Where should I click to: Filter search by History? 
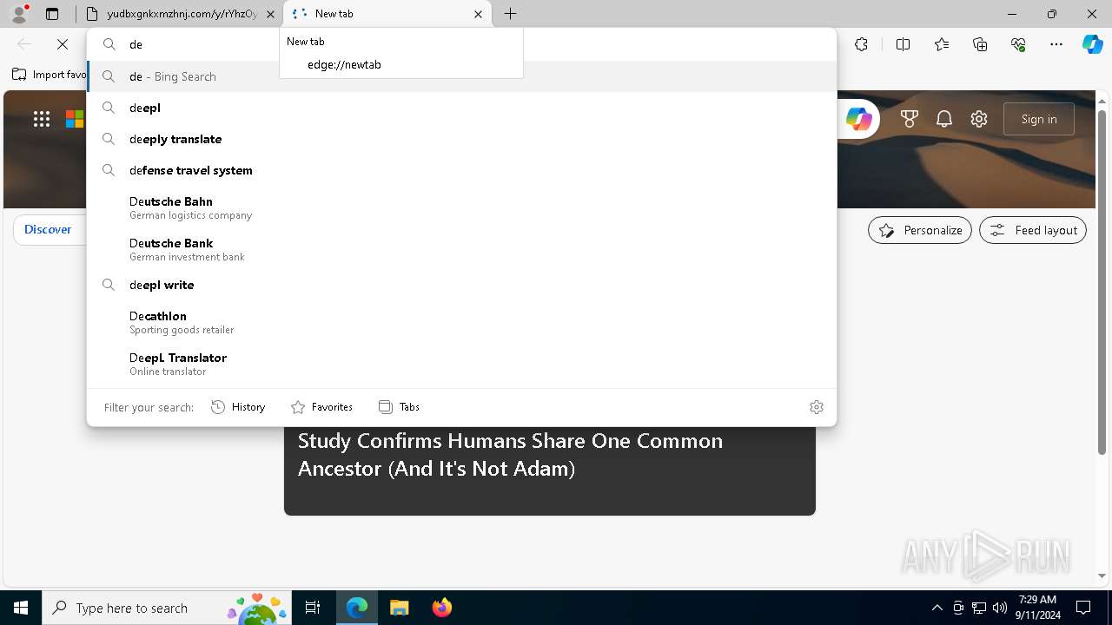pos(239,407)
